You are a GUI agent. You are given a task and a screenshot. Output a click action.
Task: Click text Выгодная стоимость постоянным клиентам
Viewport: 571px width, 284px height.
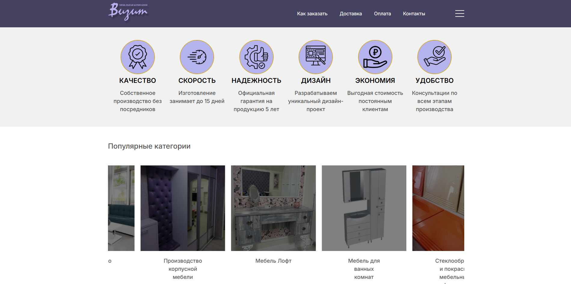[375, 101]
